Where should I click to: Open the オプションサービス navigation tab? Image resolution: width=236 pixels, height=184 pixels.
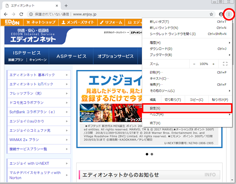pyautogui.click(x=115, y=56)
